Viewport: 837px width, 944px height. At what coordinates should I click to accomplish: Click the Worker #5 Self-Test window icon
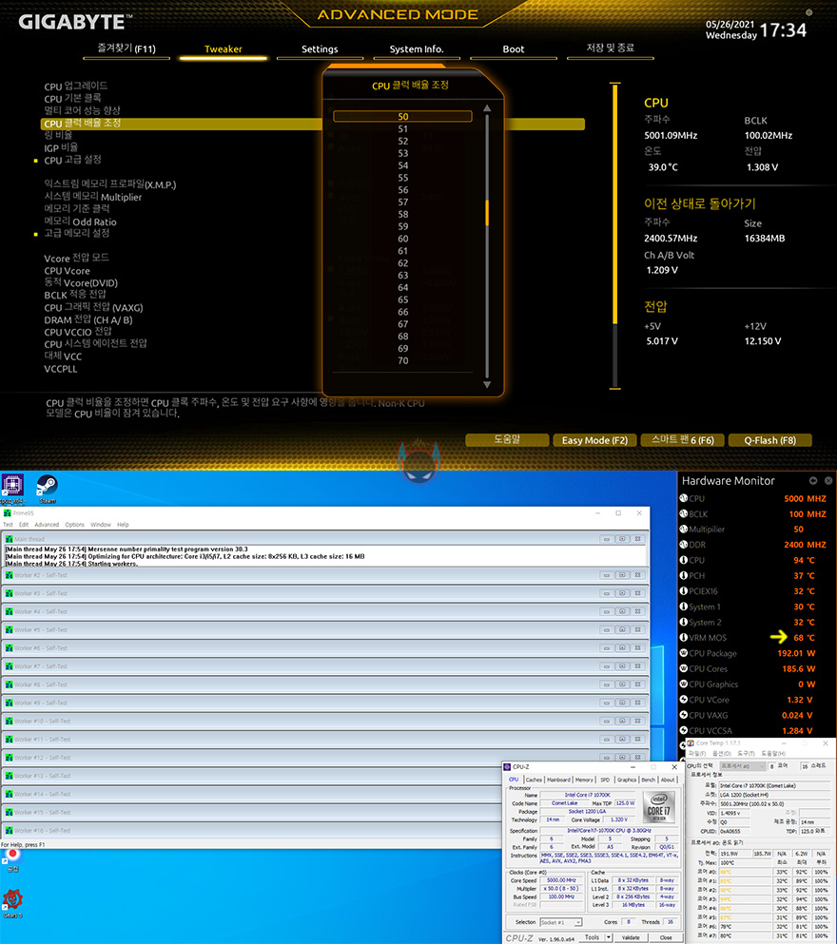click(x=9, y=629)
